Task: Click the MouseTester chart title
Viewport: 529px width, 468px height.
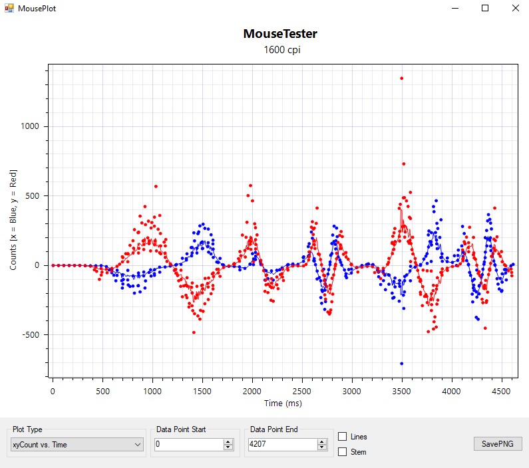Action: click(x=280, y=34)
